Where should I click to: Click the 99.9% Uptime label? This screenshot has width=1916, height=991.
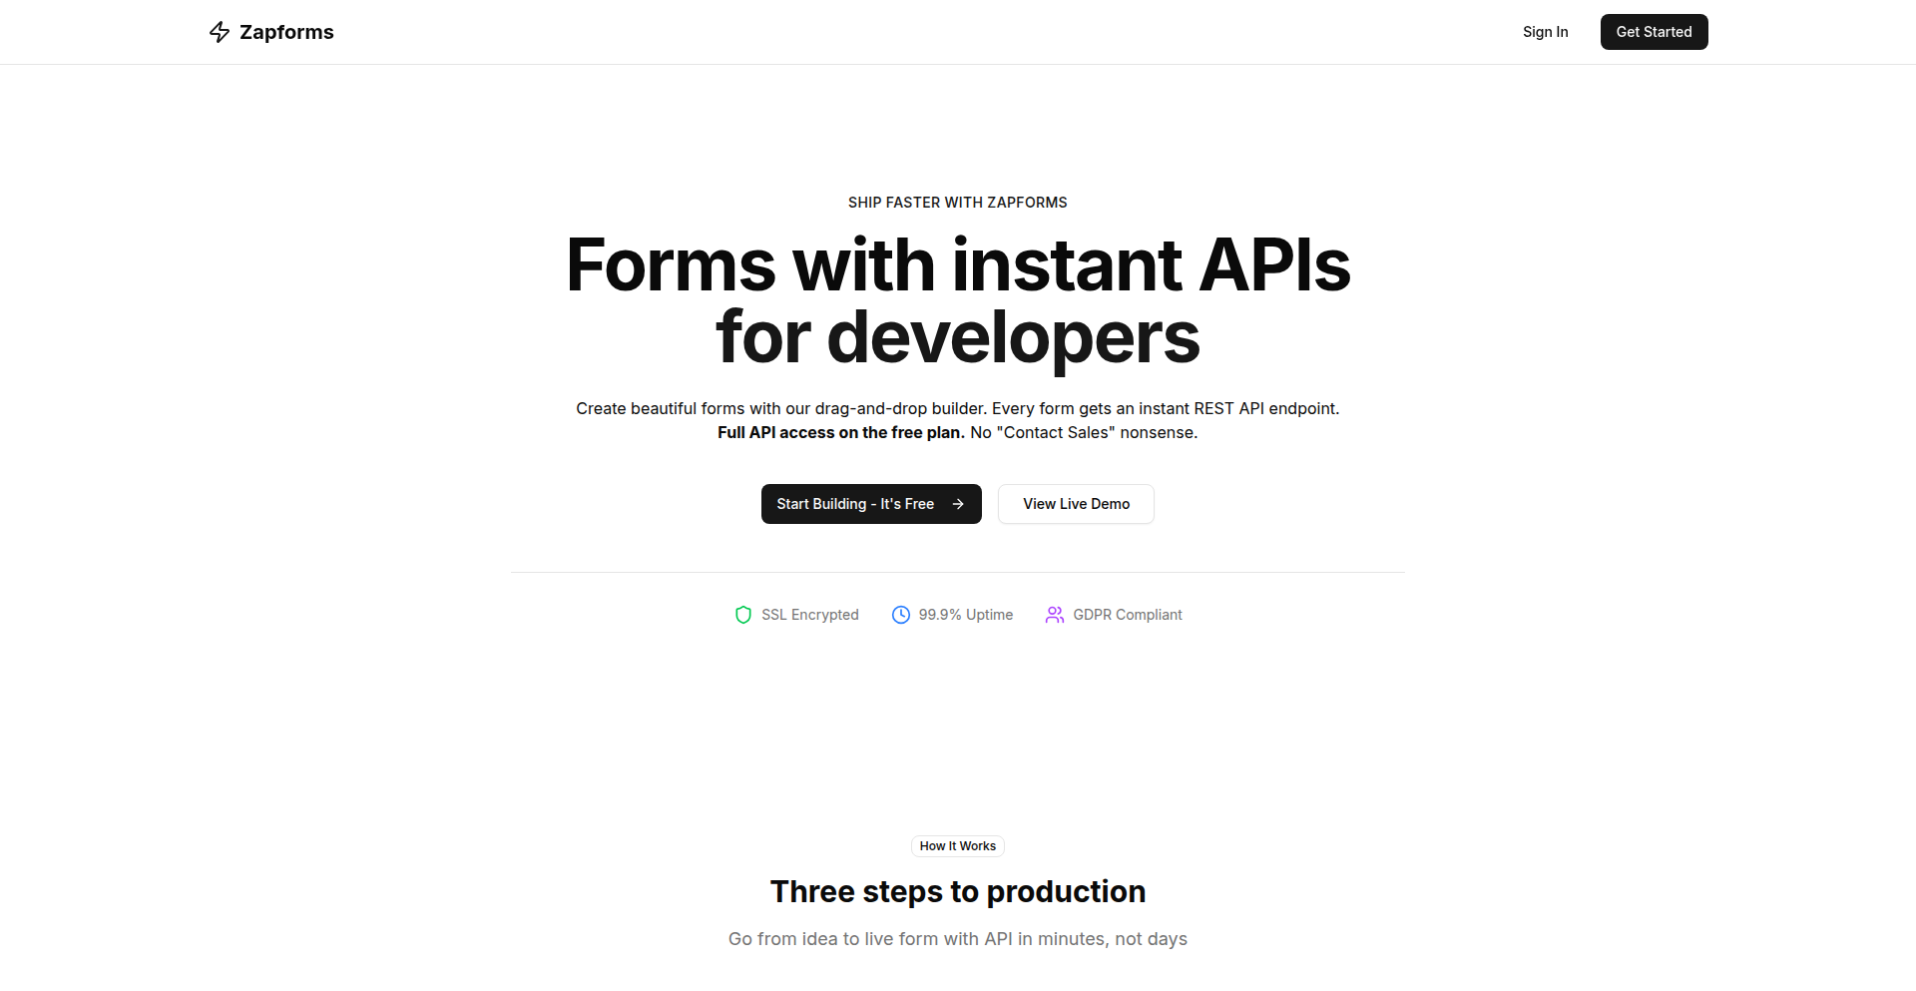[965, 615]
